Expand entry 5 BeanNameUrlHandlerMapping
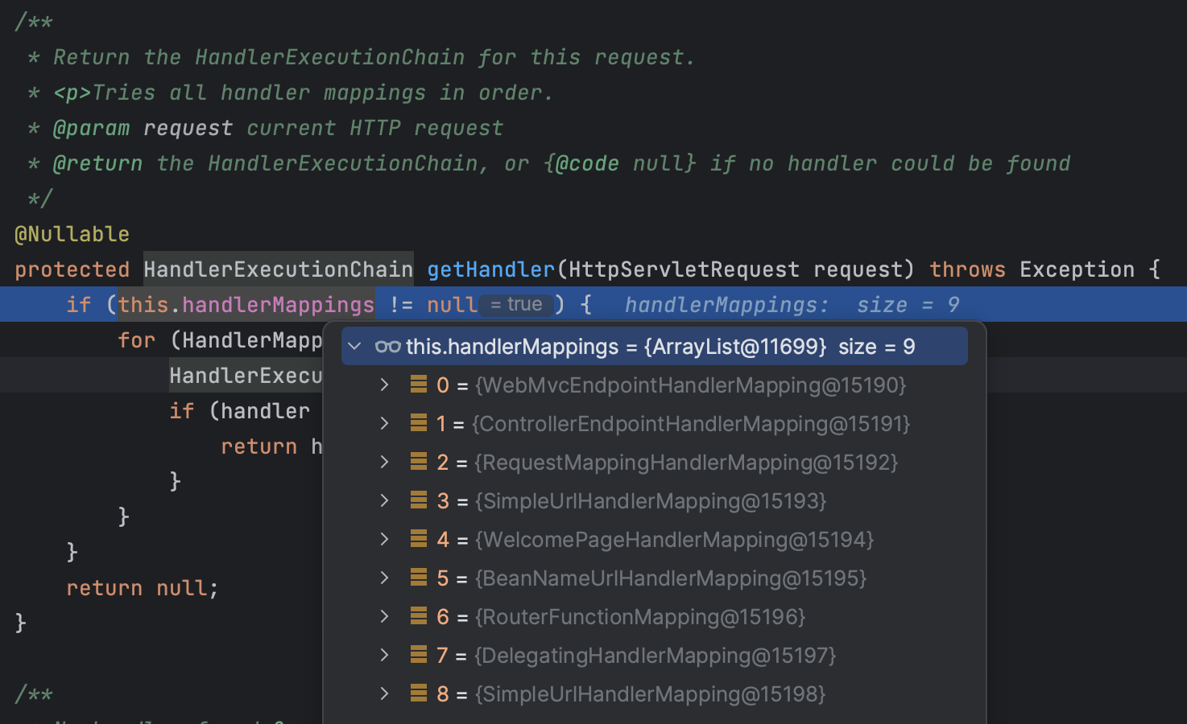Viewport: 1187px width, 724px height. click(384, 578)
